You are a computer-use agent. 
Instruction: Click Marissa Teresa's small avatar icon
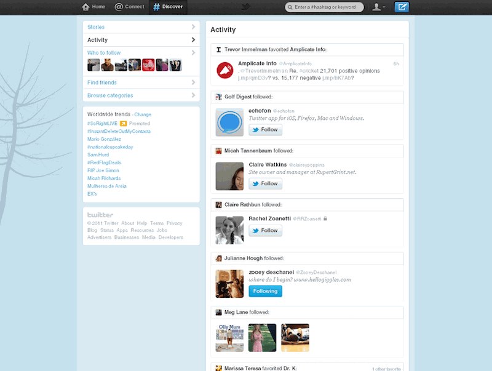tap(219, 368)
